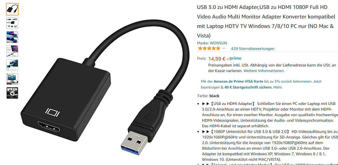This screenshot has width=338, height=165.
Task: Follow the Amazon.de Prime VISA Karte link
Action: pyautogui.click(x=238, y=82)
